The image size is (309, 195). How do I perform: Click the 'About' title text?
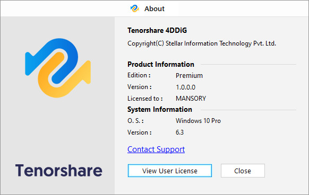(x=154, y=8)
